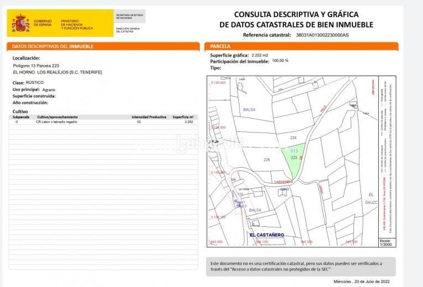Image resolution: width=423 pixels, height=287 pixels.
Task: Click the '3.139.400' coordinate label on map
Action: [218, 83]
